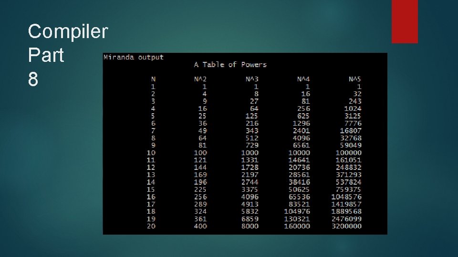Viewport: 458px width, 257px height.
Task: Select the value 3125
Action: pos(353,116)
